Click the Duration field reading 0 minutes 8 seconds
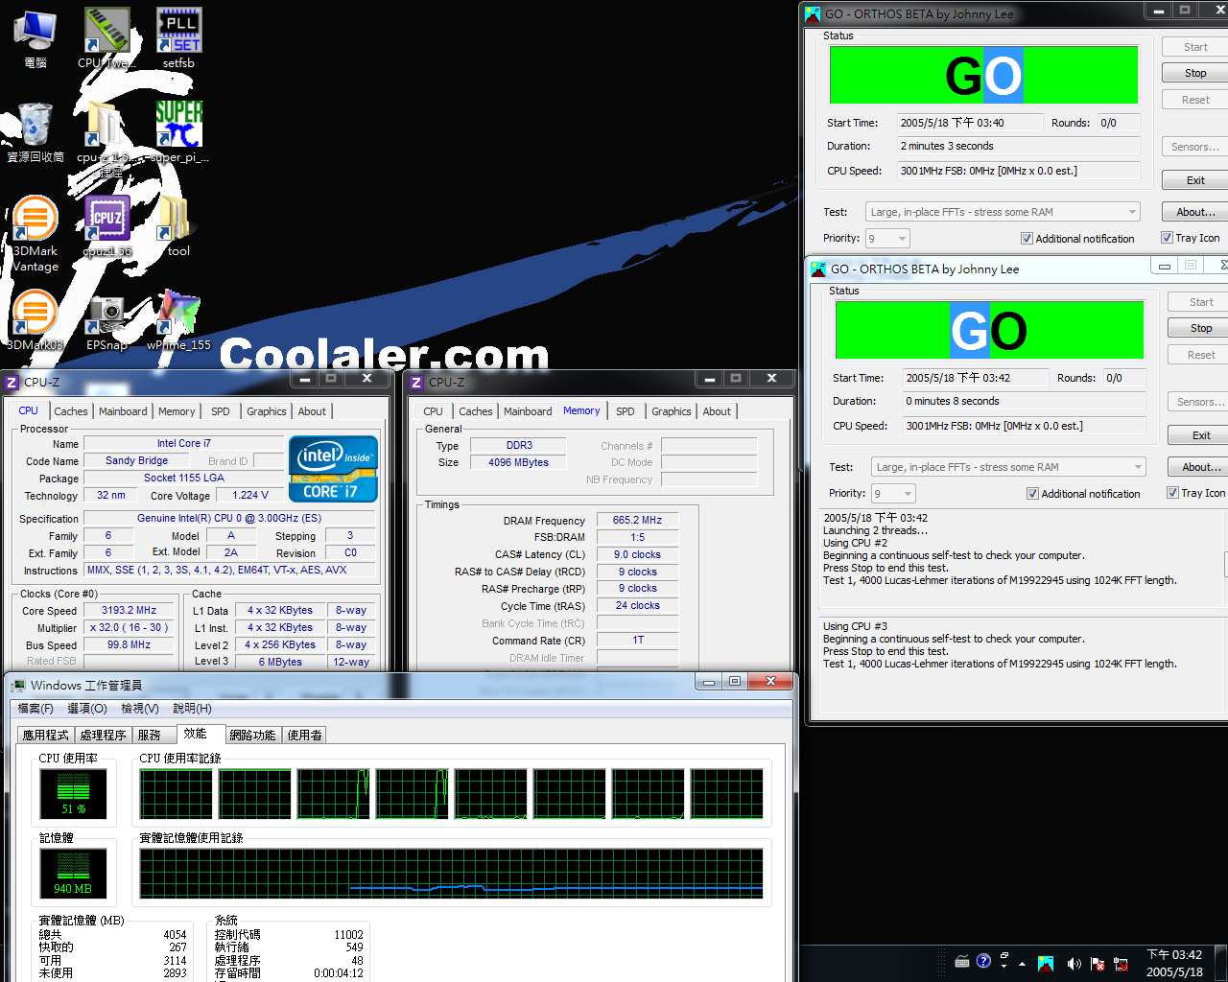 (x=1025, y=401)
